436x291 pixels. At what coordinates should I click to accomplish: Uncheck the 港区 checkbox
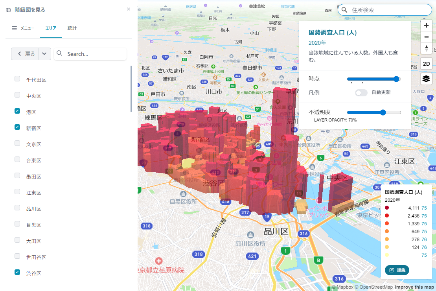coord(17,111)
